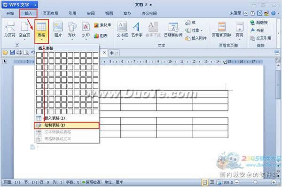The width and height of the screenshot is (282, 187).
Task: Click the zoom slider handle
Action: [x=255, y=182]
